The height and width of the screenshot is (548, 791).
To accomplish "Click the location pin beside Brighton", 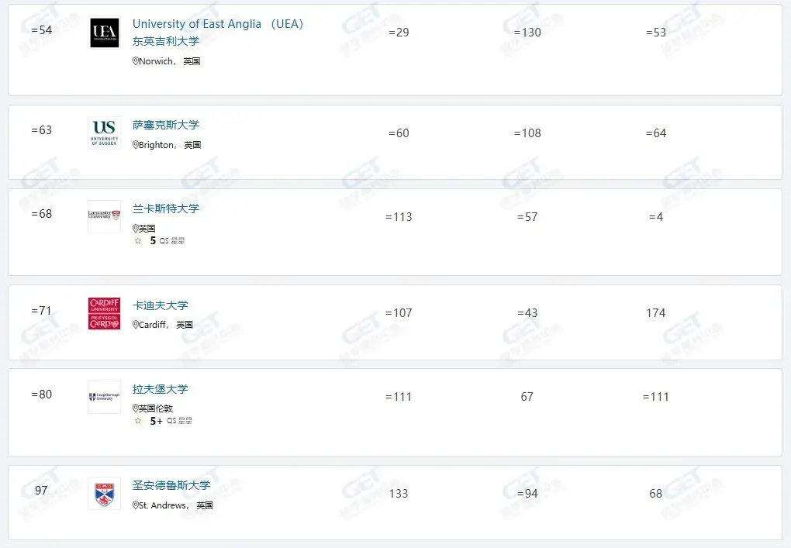I will (136, 145).
